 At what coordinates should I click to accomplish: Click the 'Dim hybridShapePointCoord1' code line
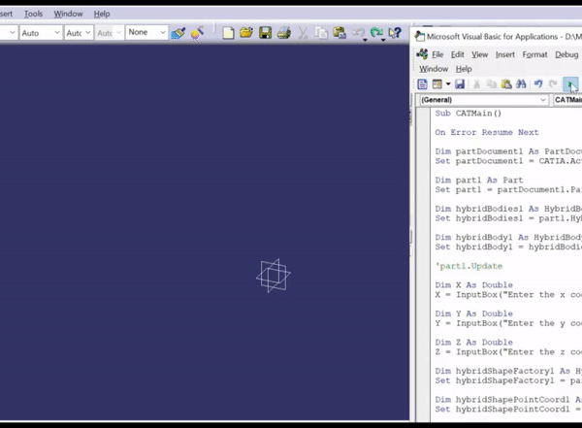pyautogui.click(x=508, y=400)
